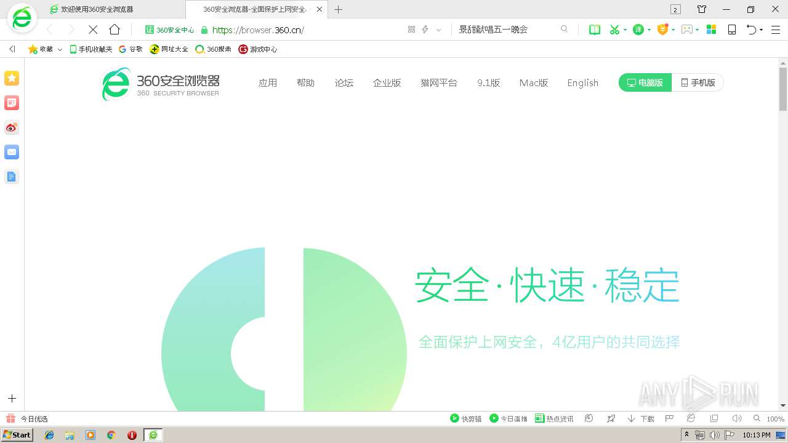Open the game controller icon
The height and width of the screenshot is (443, 788).
pos(687,30)
